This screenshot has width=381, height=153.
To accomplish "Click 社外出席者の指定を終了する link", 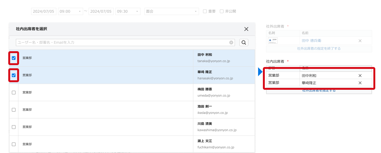I will click(319, 48).
